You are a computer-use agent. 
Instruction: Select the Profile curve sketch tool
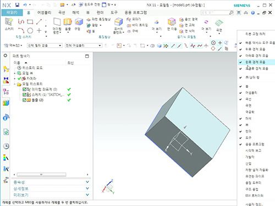point(21,21)
